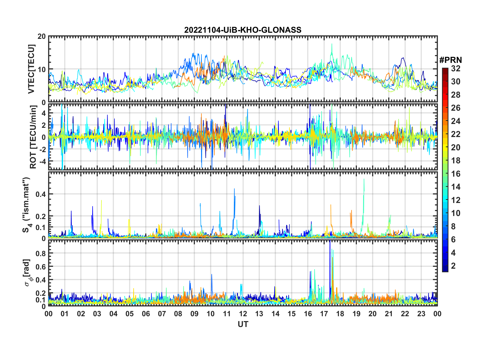
Task: Click the x-axis tick label 21
Action: point(389,314)
